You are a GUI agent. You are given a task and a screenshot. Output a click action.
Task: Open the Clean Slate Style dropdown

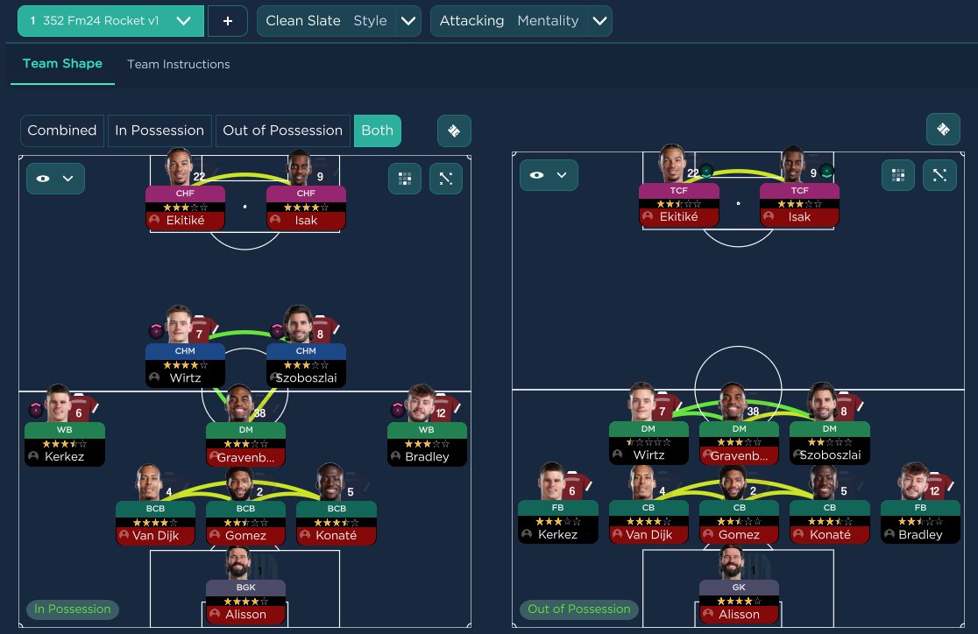click(x=339, y=21)
